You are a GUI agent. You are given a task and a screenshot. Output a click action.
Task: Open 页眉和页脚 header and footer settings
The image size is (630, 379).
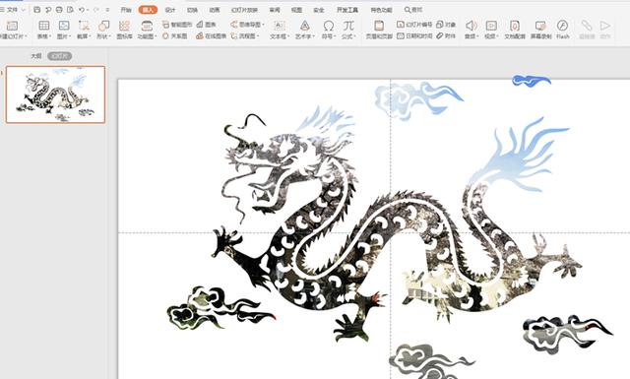tap(379, 30)
